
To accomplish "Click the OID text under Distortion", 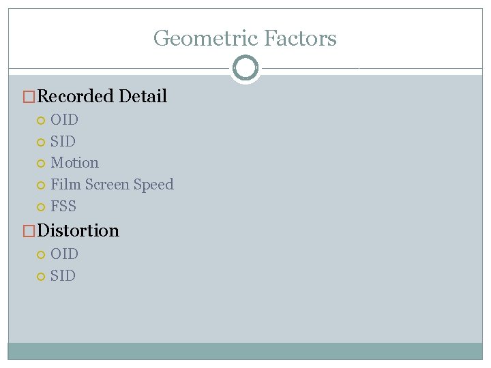I will [x=64, y=254].
